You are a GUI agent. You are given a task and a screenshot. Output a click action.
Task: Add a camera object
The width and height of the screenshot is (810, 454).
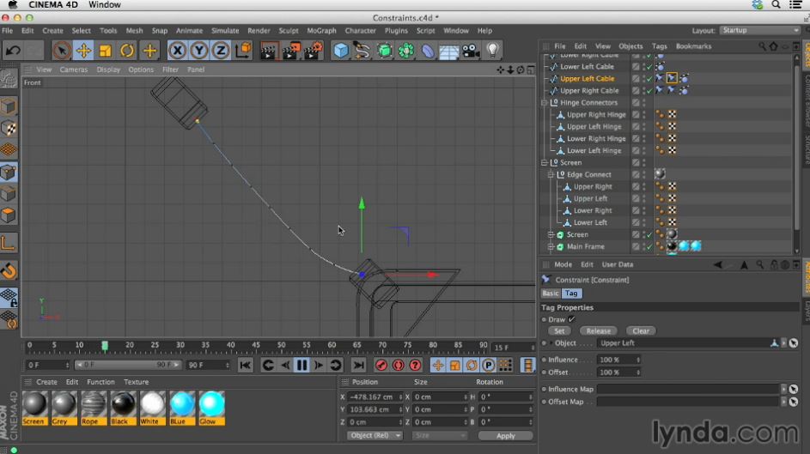point(471,51)
